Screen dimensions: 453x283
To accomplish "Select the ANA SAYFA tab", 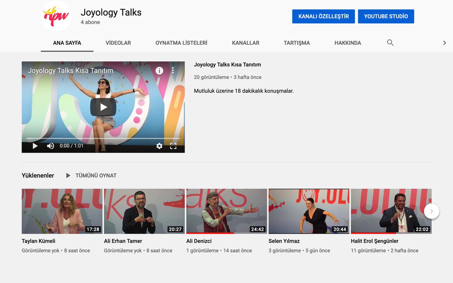I will tap(67, 43).
